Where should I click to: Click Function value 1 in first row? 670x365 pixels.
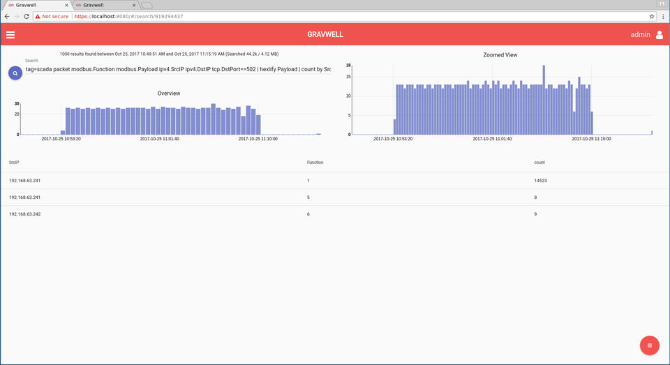point(308,181)
